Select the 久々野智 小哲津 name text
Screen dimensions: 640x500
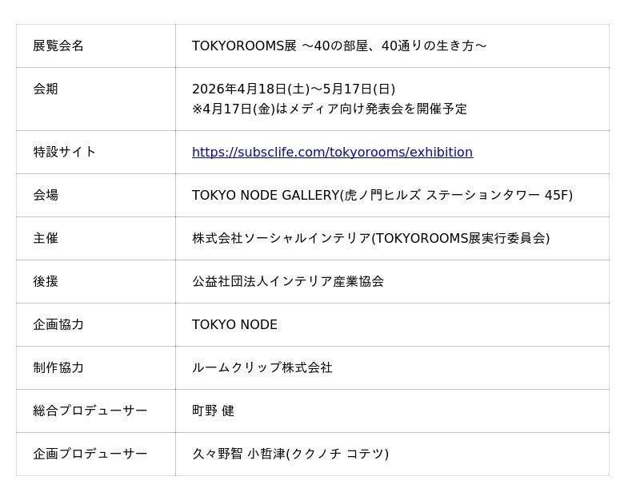click(x=290, y=454)
